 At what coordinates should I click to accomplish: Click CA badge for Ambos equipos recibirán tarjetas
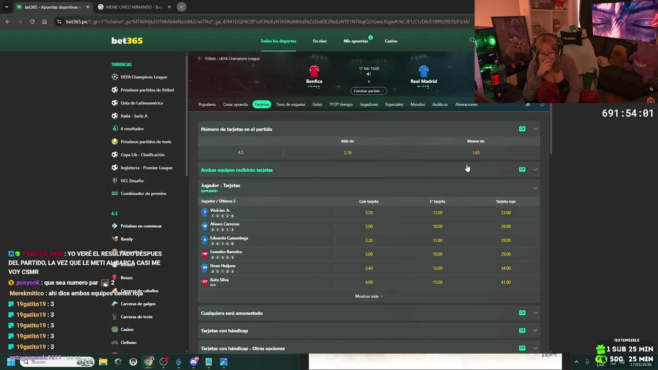click(x=522, y=170)
